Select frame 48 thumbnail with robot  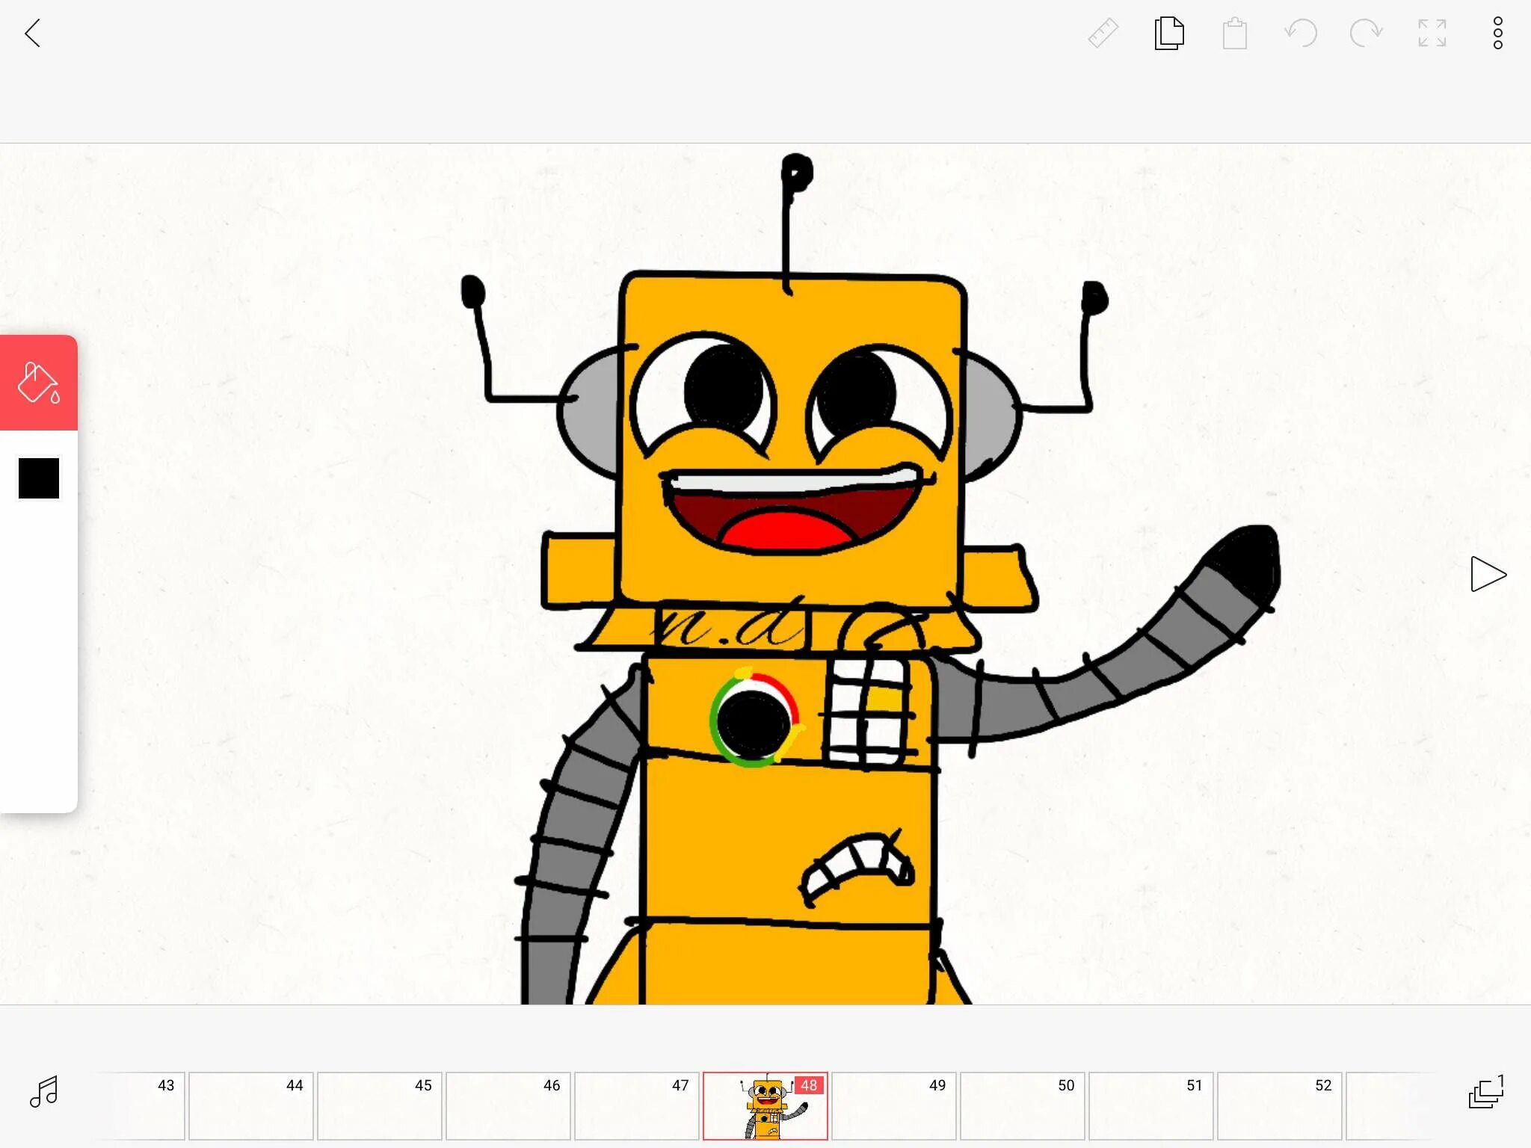[x=765, y=1106]
